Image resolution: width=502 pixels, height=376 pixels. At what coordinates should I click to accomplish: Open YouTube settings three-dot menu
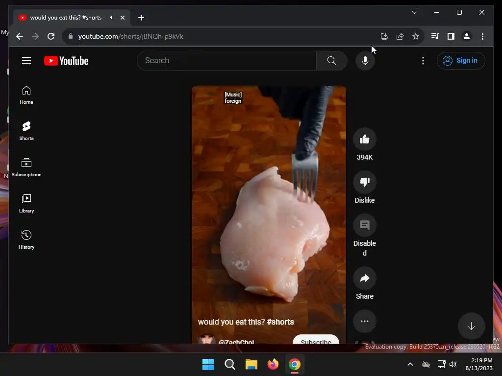pyautogui.click(x=423, y=61)
